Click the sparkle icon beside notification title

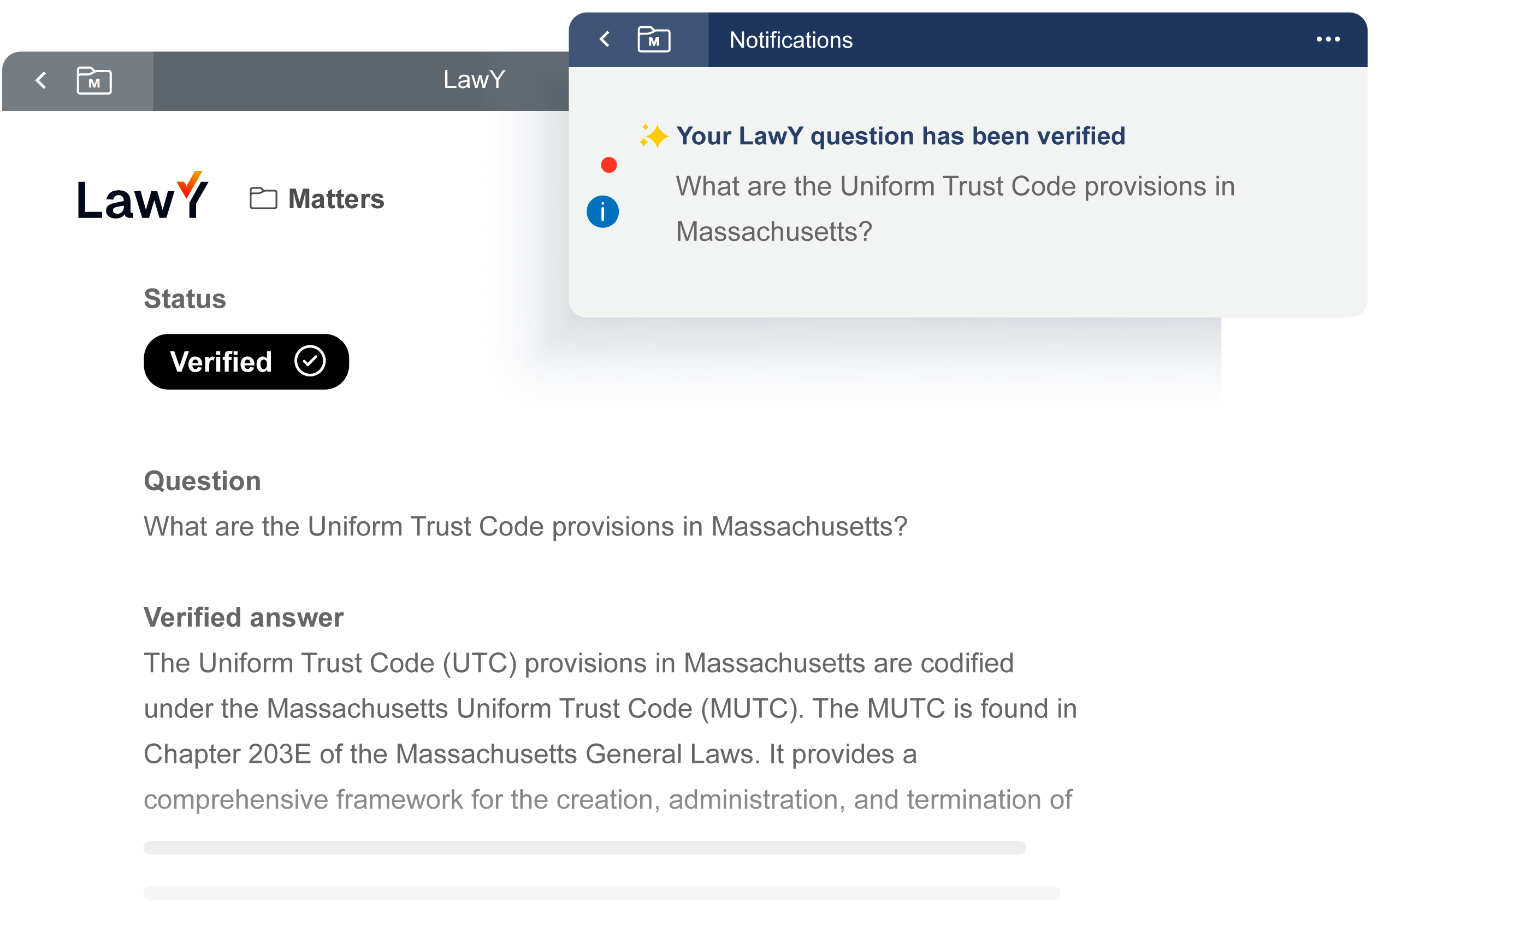(653, 136)
